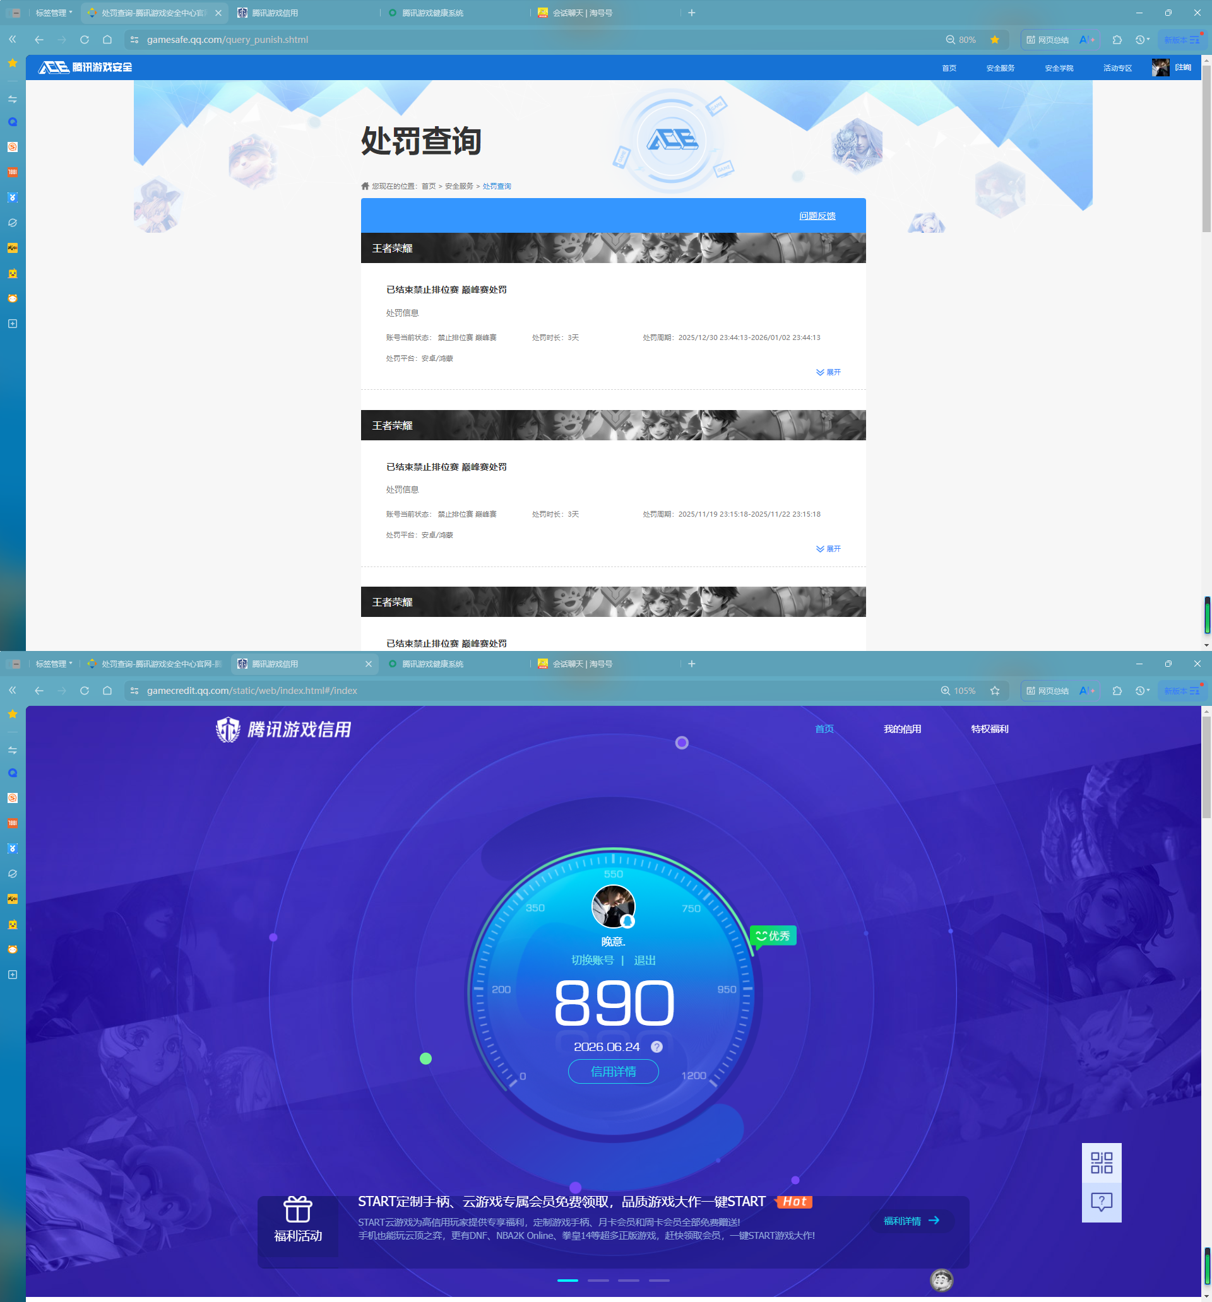
Task: Open the 105% zoom control in bottom window
Action: click(958, 690)
